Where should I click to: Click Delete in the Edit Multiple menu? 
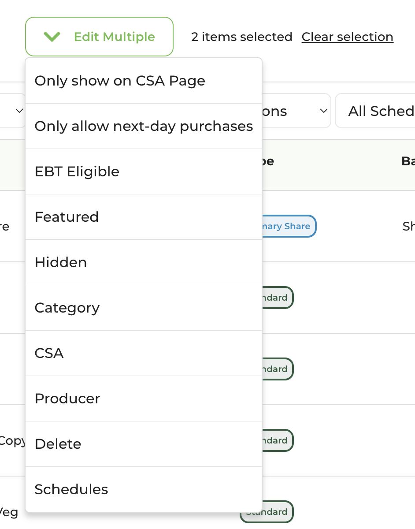(x=144, y=444)
